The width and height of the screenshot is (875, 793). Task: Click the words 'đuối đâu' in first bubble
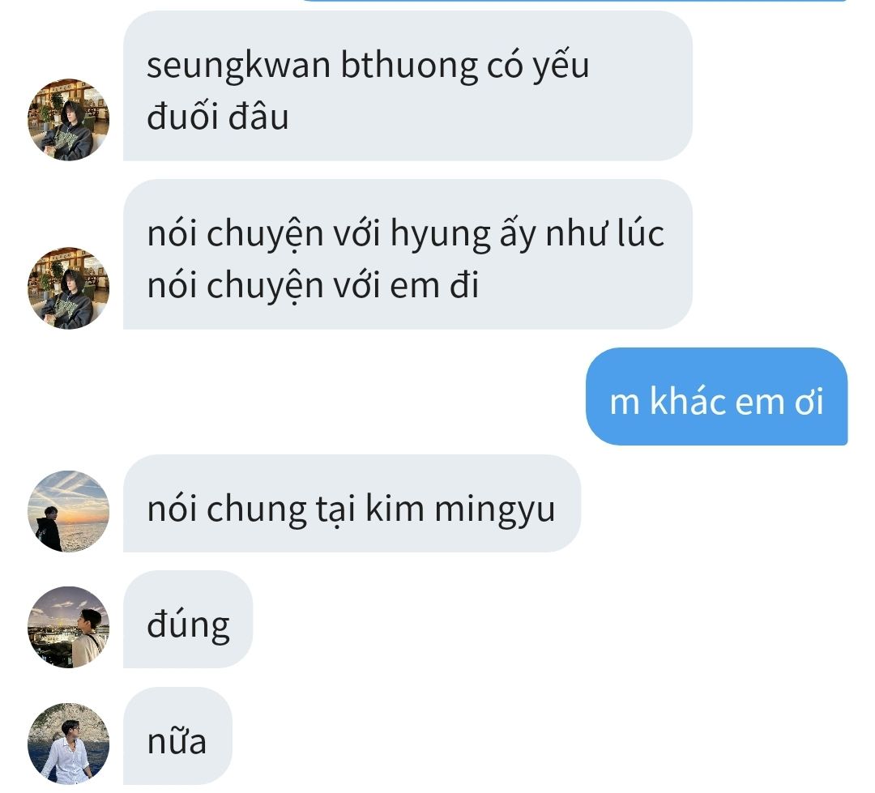click(x=218, y=117)
